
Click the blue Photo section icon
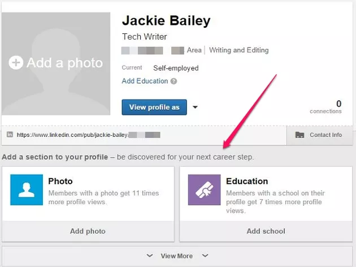pyautogui.click(x=27, y=190)
